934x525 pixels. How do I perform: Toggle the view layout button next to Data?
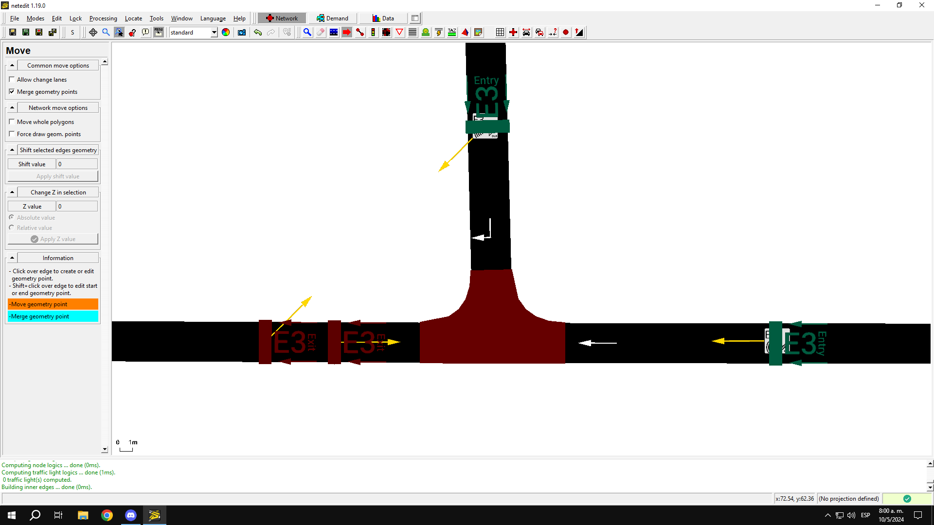pyautogui.click(x=415, y=18)
